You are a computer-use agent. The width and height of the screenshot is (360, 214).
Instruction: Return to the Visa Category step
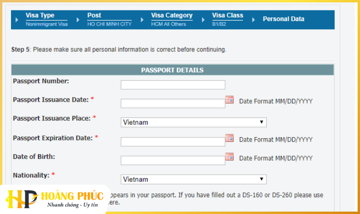tap(171, 16)
